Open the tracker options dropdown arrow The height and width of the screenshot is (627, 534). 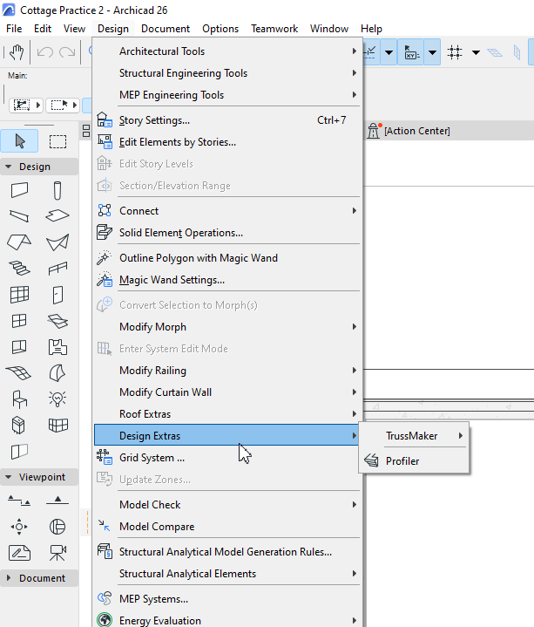pyautogui.click(x=432, y=52)
